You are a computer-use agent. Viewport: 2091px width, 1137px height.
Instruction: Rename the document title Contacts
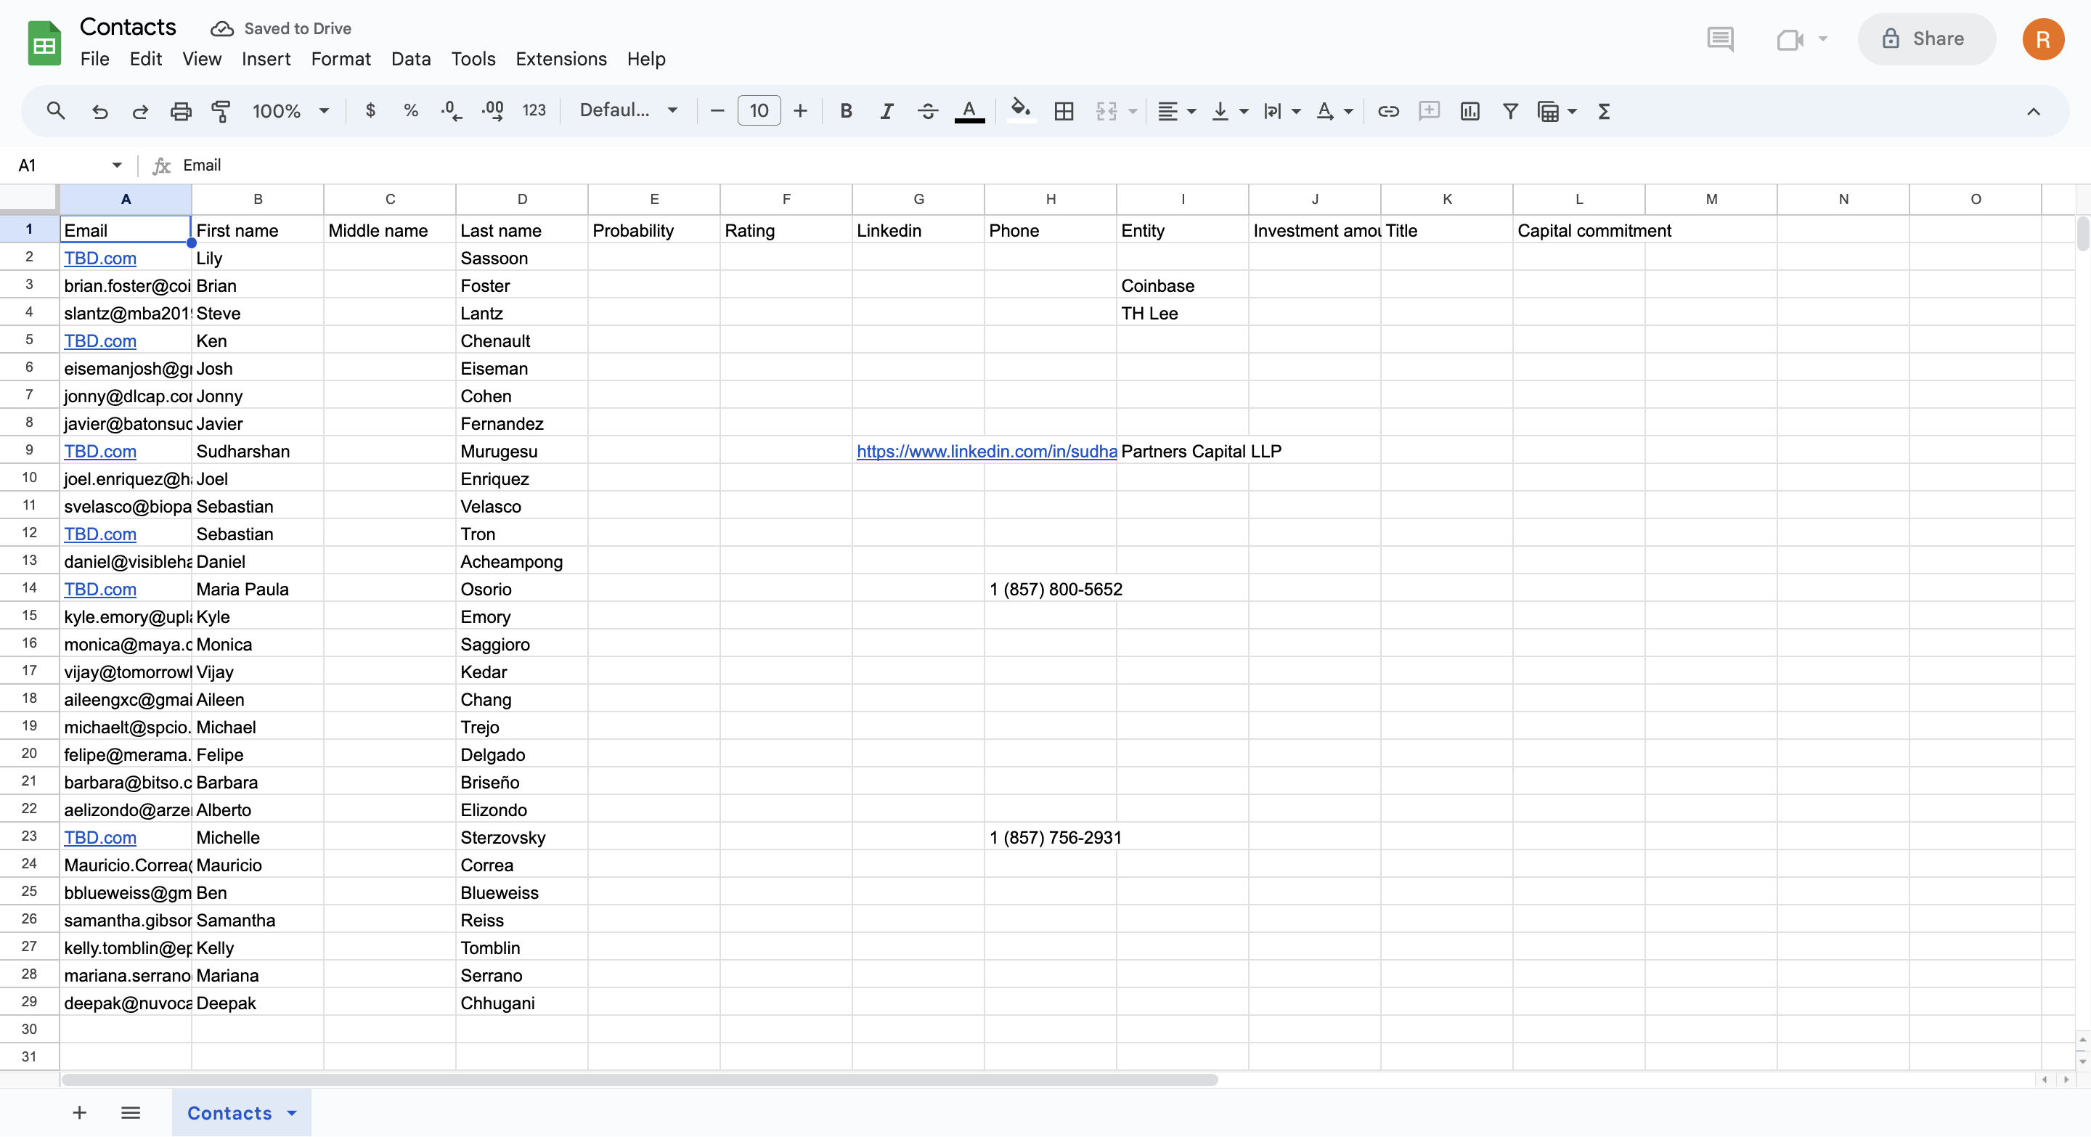click(x=129, y=27)
